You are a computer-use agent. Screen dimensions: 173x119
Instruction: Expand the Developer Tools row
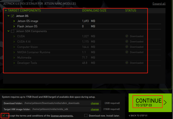(x=14, y=63)
